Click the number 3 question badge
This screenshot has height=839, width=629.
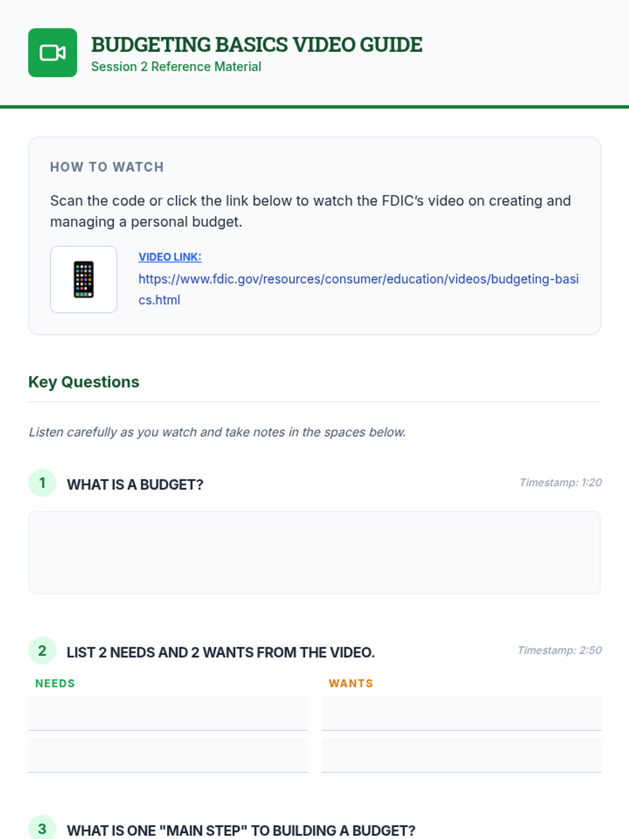point(42,829)
